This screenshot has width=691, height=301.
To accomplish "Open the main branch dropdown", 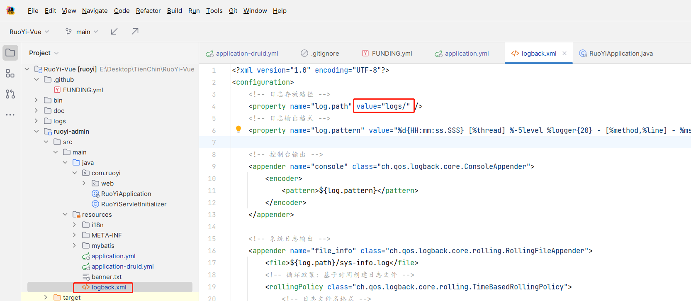I will (82, 32).
